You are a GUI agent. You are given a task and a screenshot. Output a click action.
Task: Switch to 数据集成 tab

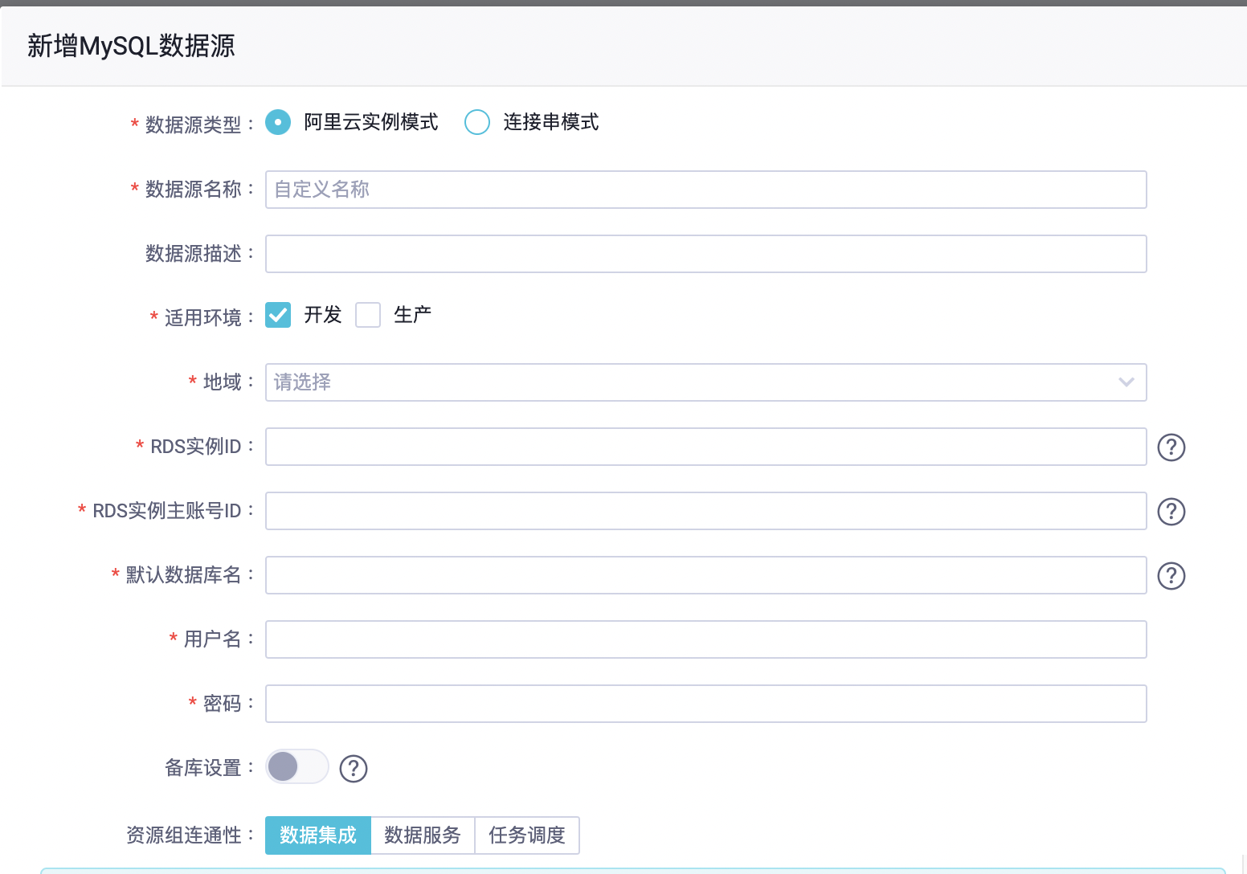tap(318, 835)
